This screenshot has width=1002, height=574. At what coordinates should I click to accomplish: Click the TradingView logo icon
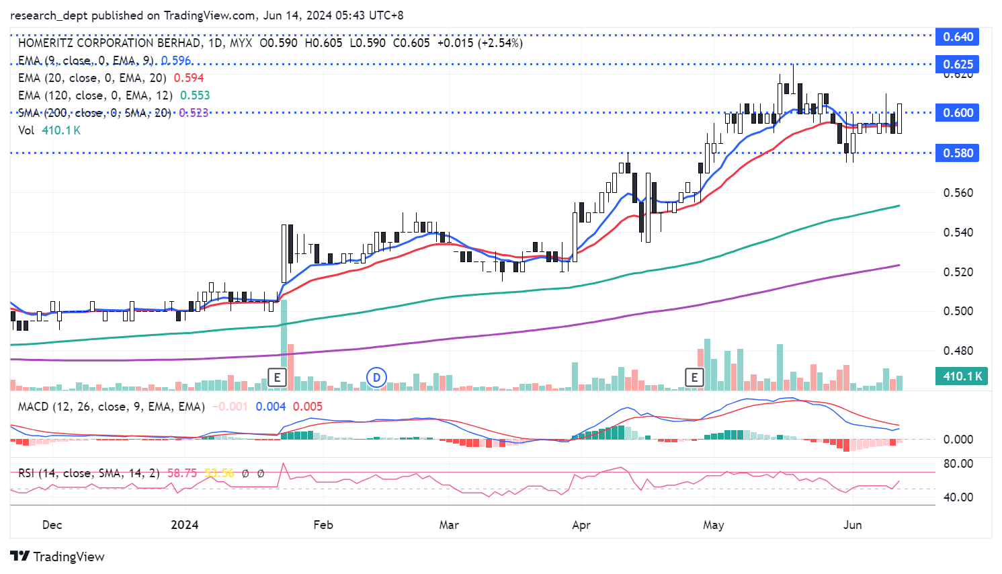pyautogui.click(x=20, y=557)
